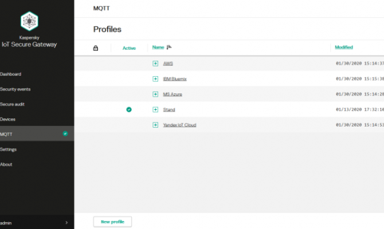
Task: Click MS Azure modified date 01/30/2020 15:14:28
Action: pyautogui.click(x=360, y=94)
